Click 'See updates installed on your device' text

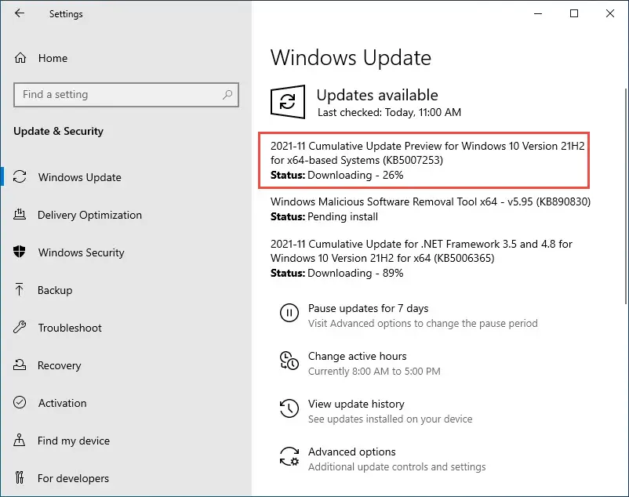coord(391,419)
